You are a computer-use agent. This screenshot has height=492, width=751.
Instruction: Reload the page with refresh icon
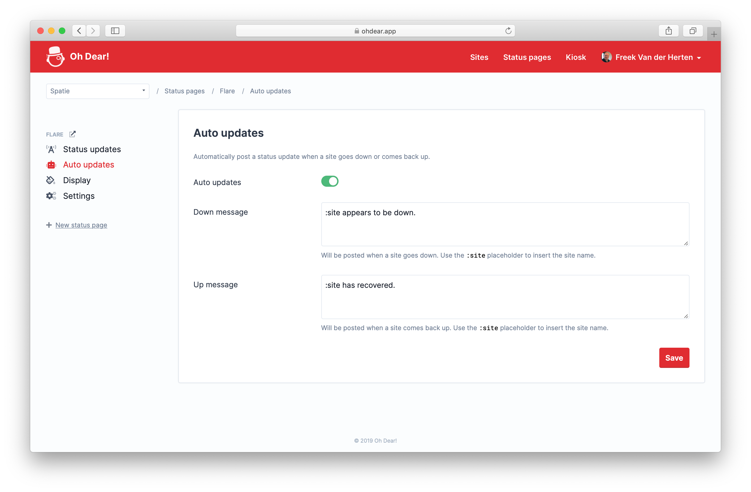[508, 31]
